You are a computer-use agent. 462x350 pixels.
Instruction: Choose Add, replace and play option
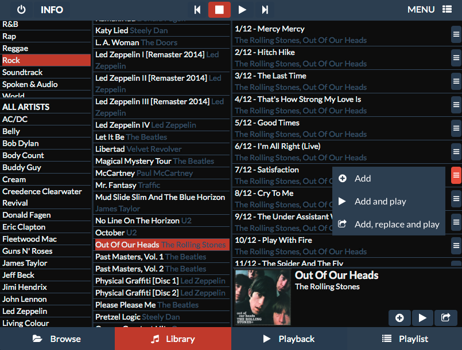coord(389,225)
